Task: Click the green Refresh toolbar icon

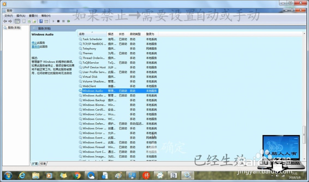Action: pyautogui.click(x=29, y=21)
